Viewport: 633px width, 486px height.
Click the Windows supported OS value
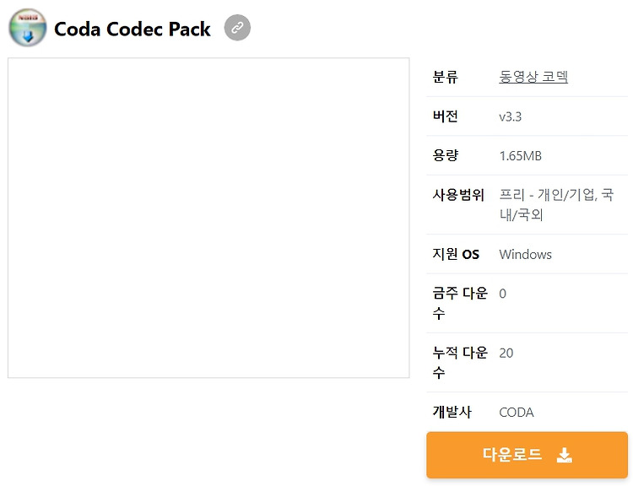[x=525, y=254]
